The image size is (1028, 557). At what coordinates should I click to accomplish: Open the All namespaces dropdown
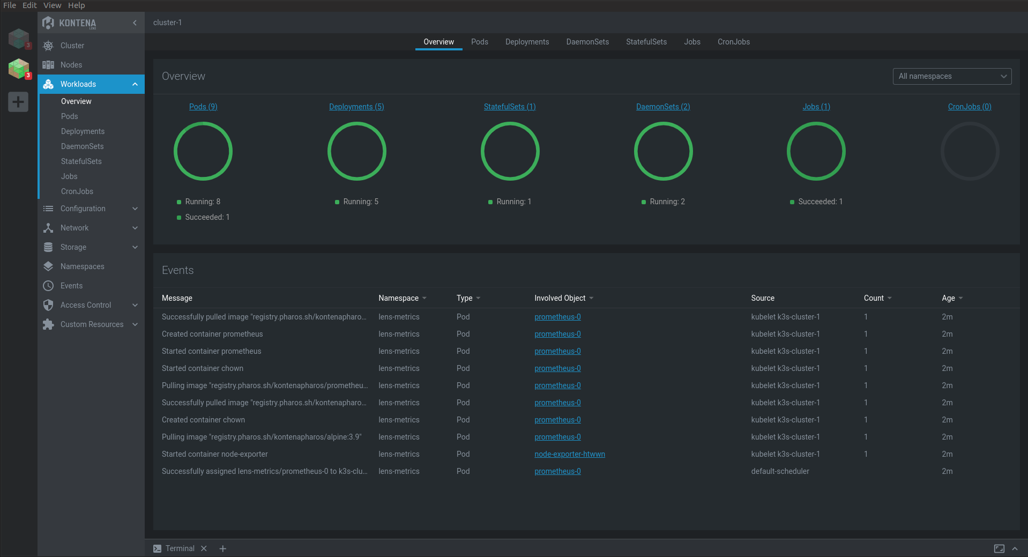[951, 76]
